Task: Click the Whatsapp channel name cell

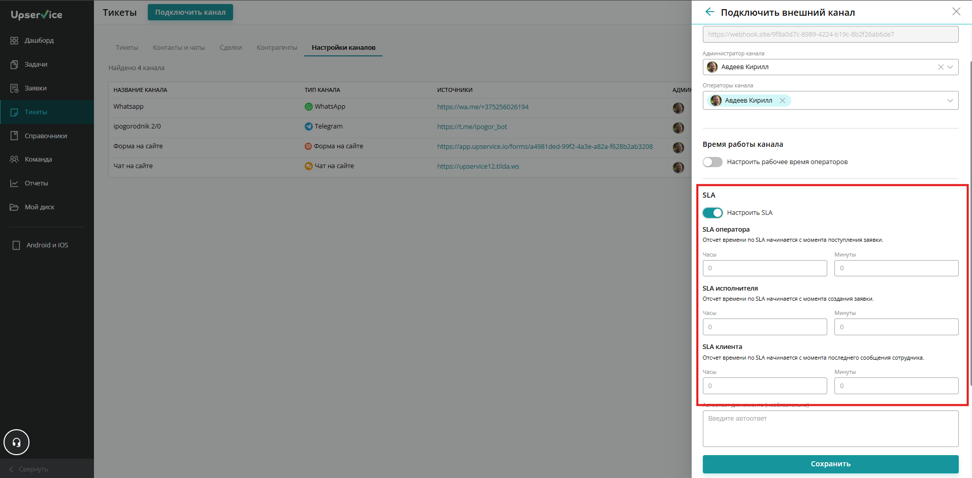Action: coord(128,107)
